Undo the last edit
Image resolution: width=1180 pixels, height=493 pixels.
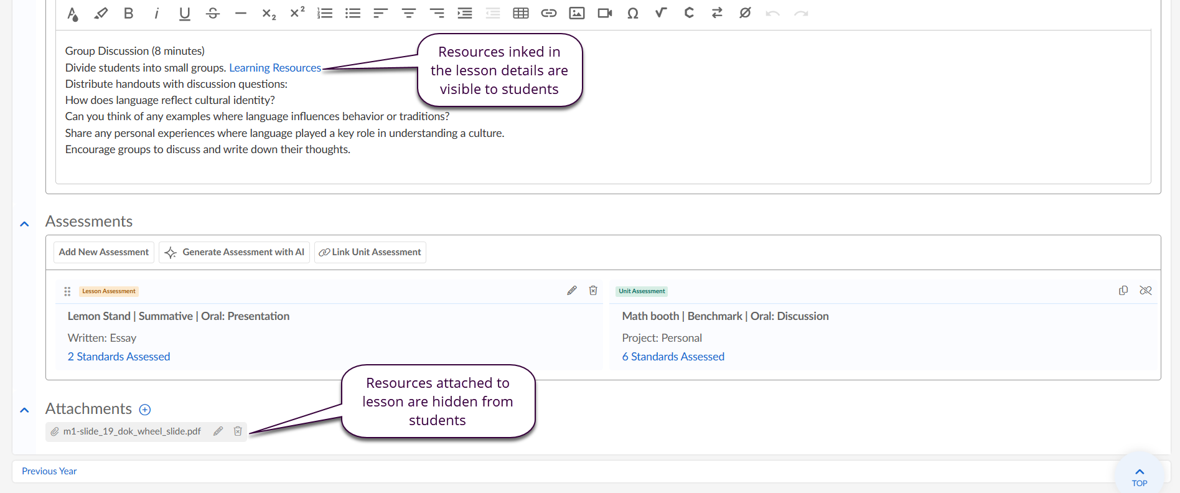click(x=773, y=13)
